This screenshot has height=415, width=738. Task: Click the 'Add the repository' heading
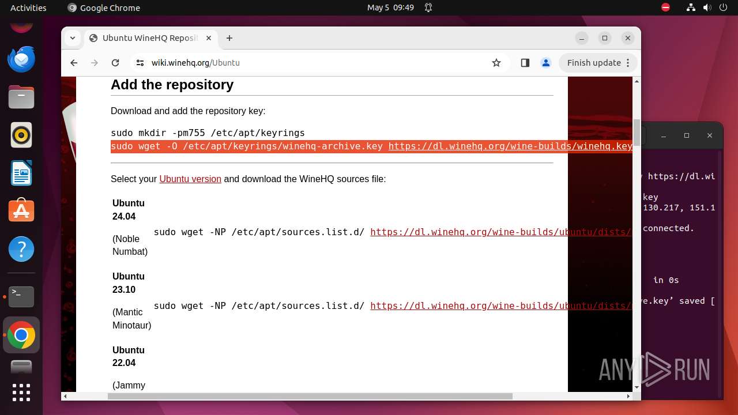(x=172, y=85)
